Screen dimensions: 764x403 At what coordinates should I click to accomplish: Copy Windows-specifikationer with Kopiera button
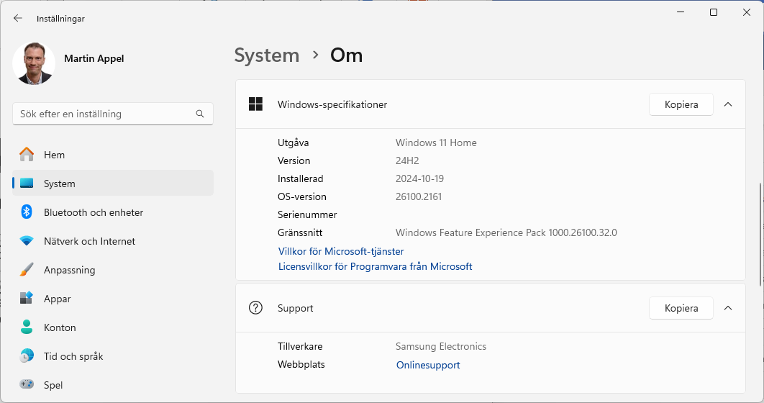click(x=681, y=104)
